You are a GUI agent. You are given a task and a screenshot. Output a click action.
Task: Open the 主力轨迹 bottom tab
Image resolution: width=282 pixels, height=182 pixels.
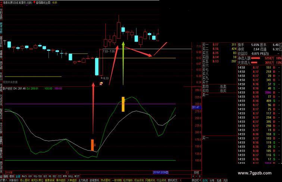click(83, 180)
